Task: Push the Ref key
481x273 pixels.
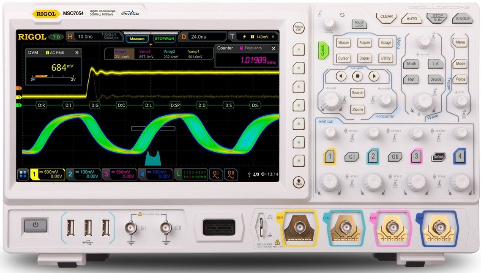Action: (x=411, y=79)
